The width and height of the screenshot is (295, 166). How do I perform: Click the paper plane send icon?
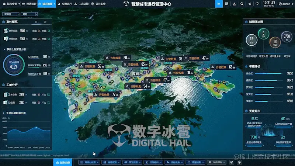pos(250,4)
